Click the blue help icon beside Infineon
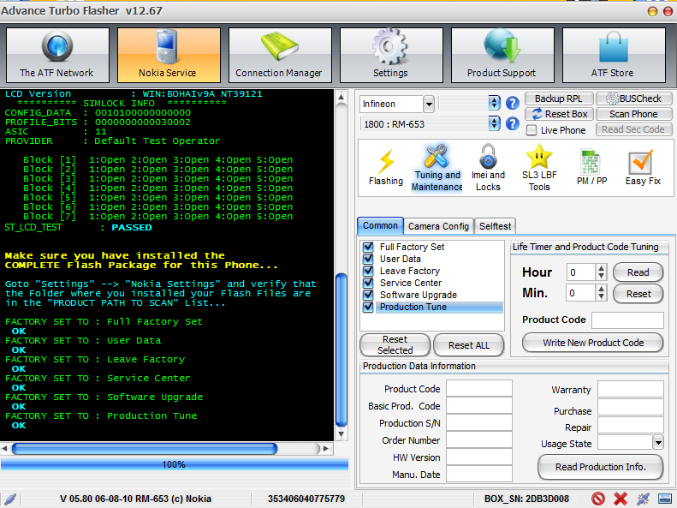The width and height of the screenshot is (677, 508). point(513,104)
